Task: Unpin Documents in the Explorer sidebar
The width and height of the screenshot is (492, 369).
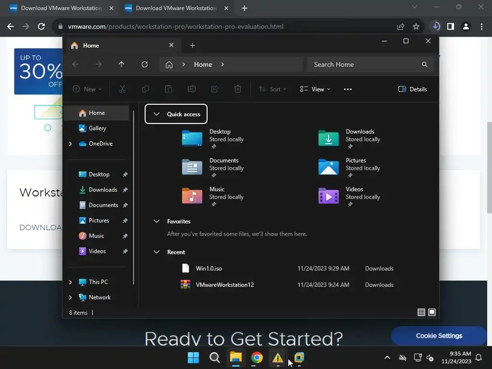Action: [125, 205]
